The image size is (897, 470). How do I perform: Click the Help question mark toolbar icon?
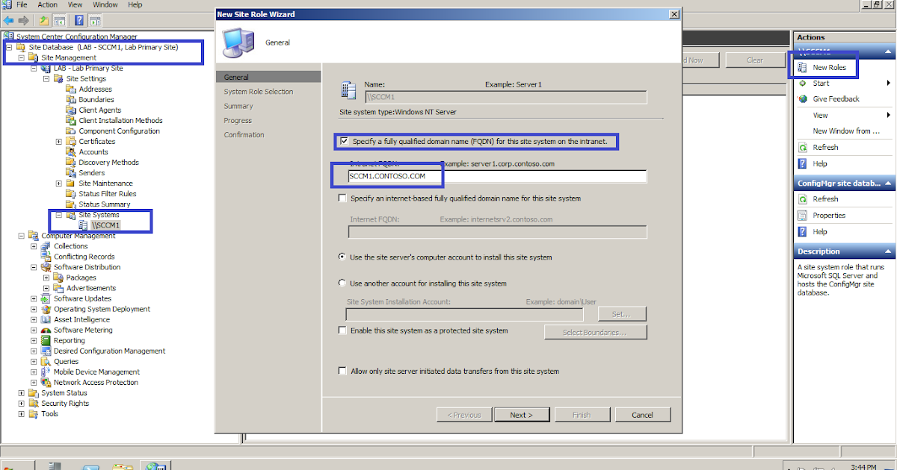[79, 20]
